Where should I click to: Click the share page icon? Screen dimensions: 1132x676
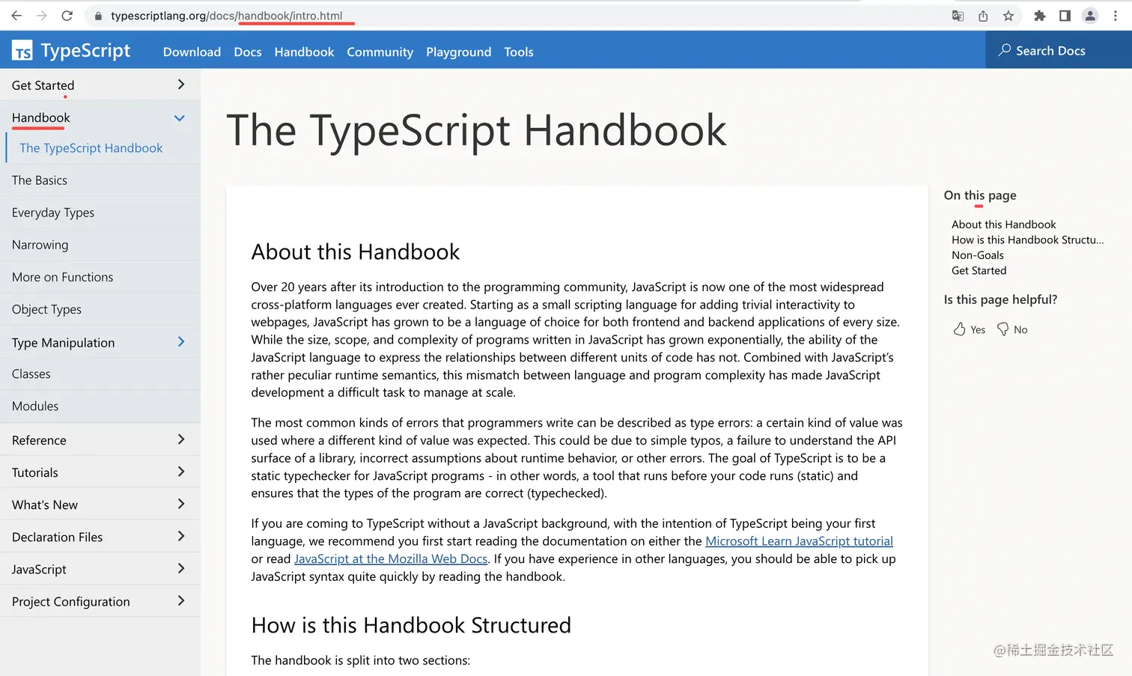(983, 16)
